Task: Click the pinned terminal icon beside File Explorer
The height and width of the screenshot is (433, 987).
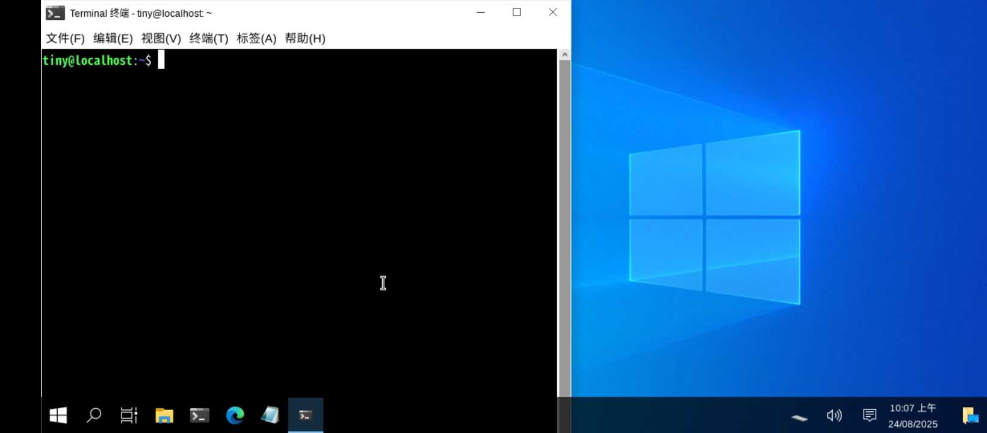Action: pos(200,415)
